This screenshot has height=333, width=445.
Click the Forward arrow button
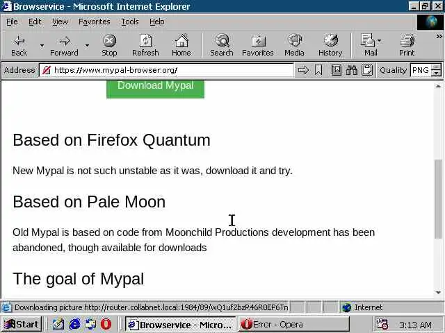pos(64,45)
